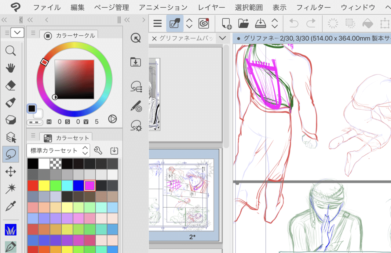391x253 pixels.
Task: Switch to the カラーセット tab
Action: coord(67,138)
